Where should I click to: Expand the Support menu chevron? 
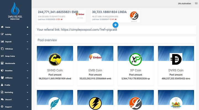[28, 107]
